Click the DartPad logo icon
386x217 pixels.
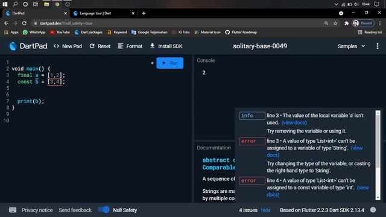point(13,46)
